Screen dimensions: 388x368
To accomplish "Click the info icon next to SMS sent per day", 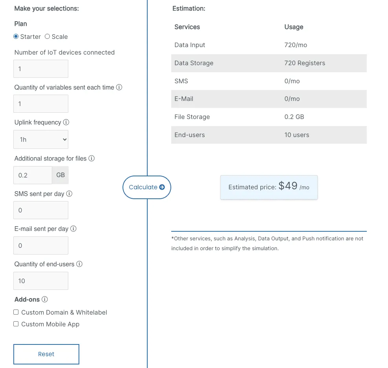I will 69,194.
